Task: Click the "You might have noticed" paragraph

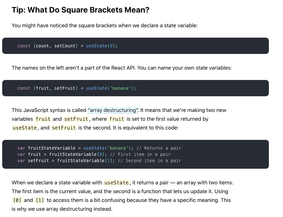Action: tap(104, 25)
